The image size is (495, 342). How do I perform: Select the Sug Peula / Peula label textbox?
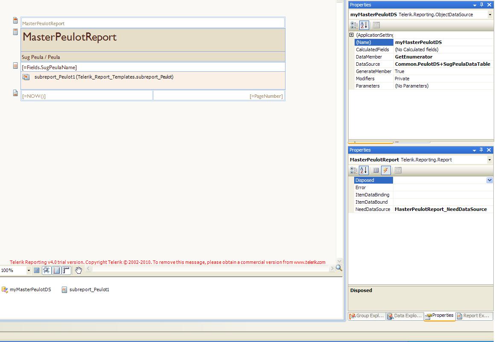(x=153, y=57)
